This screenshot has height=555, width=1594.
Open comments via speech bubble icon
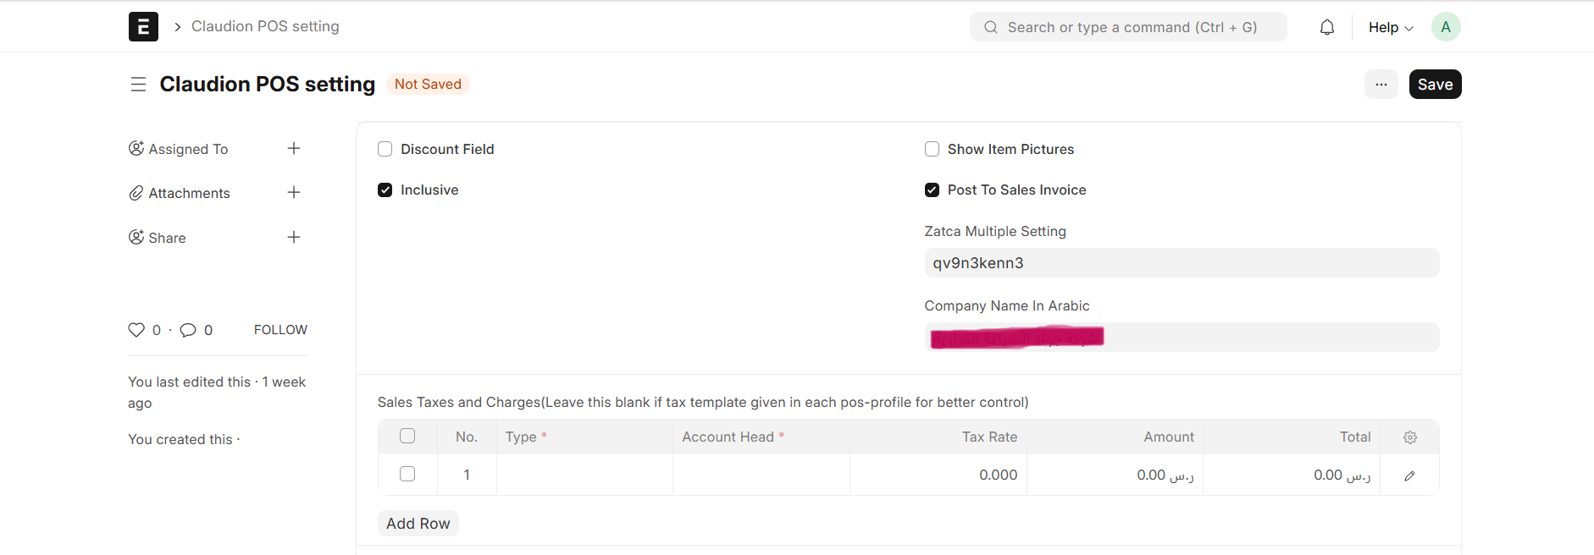188,330
